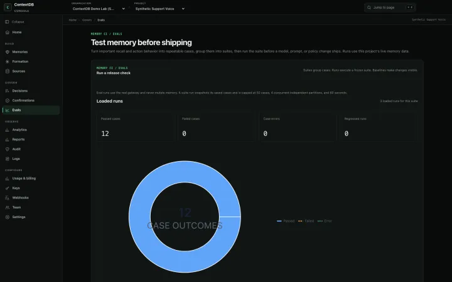Click the Formation icon
Viewport: 452px width, 282px height.
click(7, 61)
